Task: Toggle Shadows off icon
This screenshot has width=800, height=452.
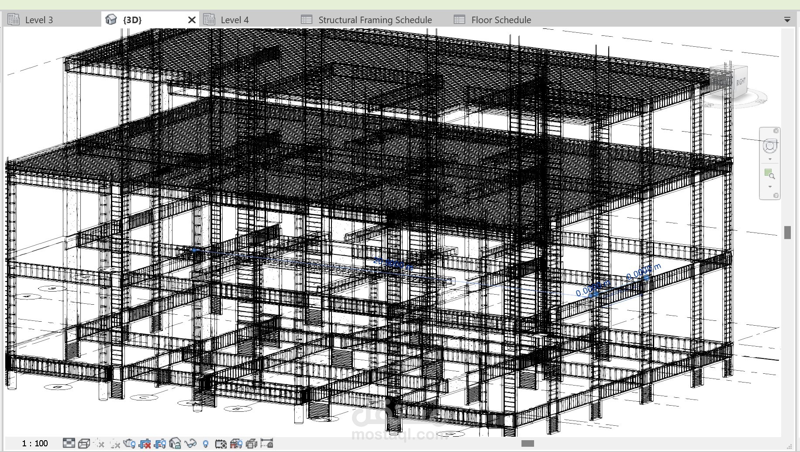Action: 114,443
